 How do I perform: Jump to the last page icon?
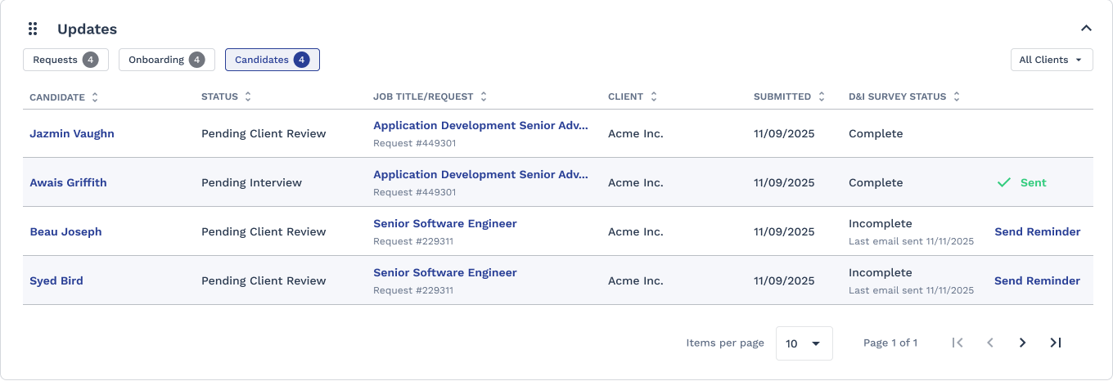[x=1056, y=343]
